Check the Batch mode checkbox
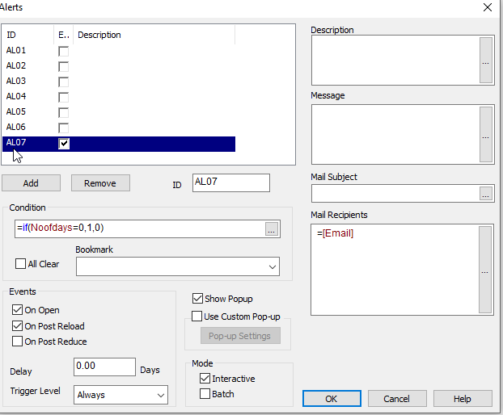This screenshot has width=503, height=415. tap(205, 393)
